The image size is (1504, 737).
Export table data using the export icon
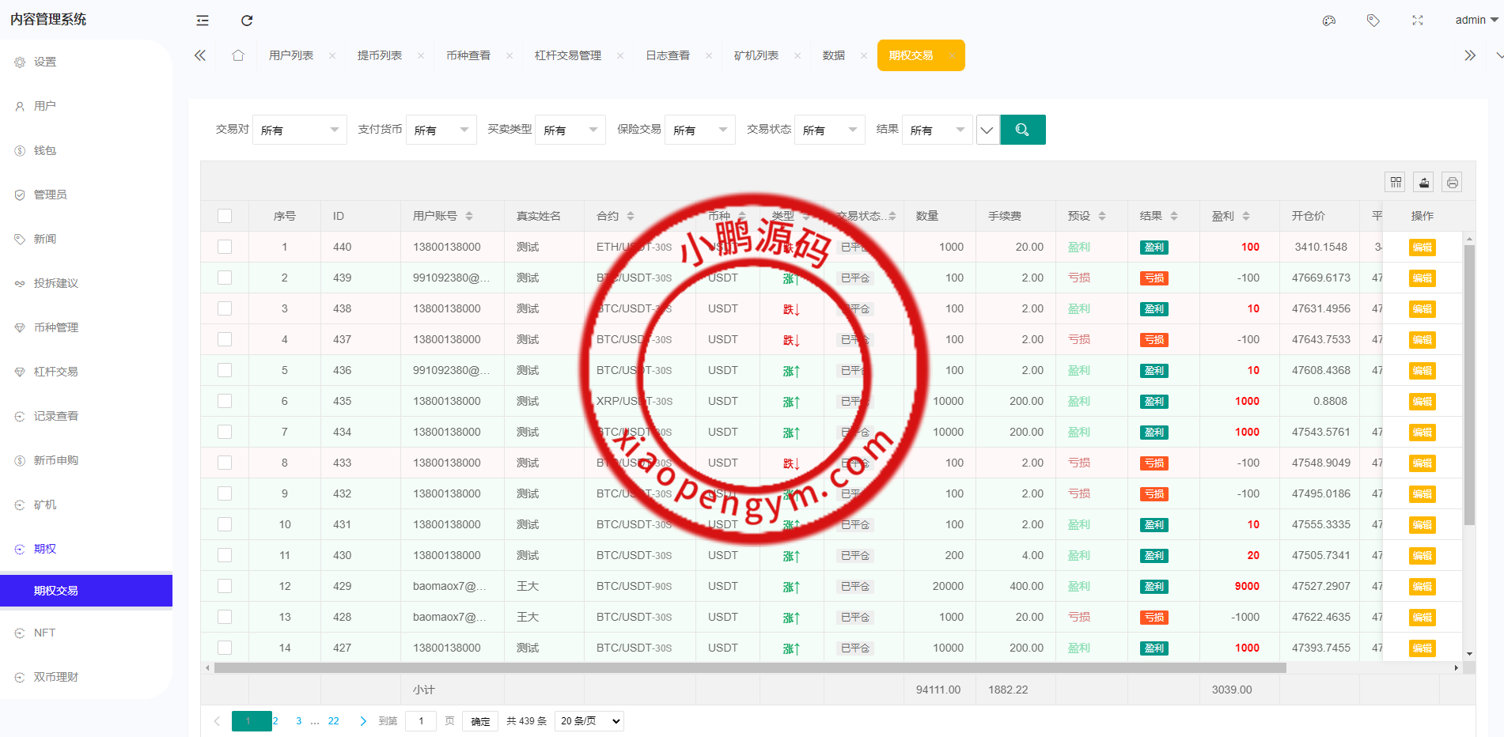1423,182
